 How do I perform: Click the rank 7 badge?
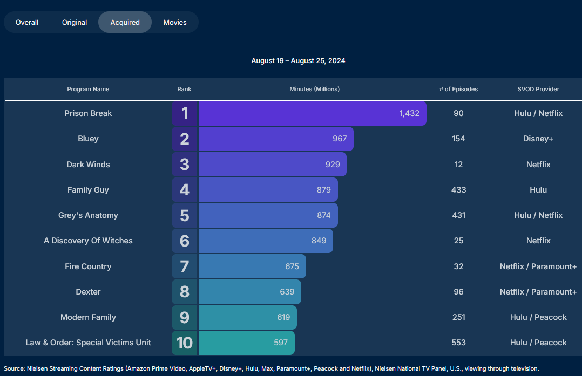(185, 266)
